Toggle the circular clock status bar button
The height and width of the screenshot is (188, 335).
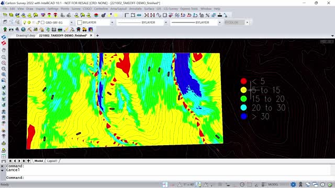tap(242, 184)
